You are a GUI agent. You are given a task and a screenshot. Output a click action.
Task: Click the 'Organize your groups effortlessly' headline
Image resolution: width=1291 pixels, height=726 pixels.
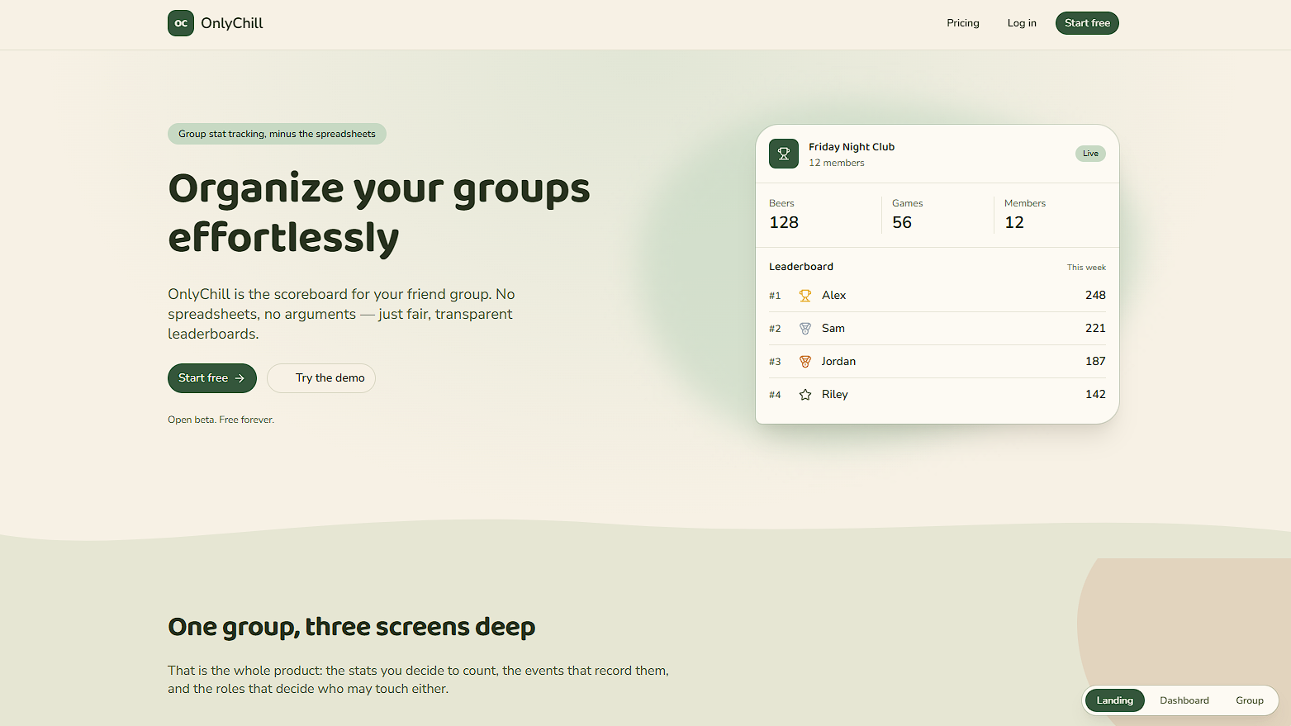click(379, 213)
